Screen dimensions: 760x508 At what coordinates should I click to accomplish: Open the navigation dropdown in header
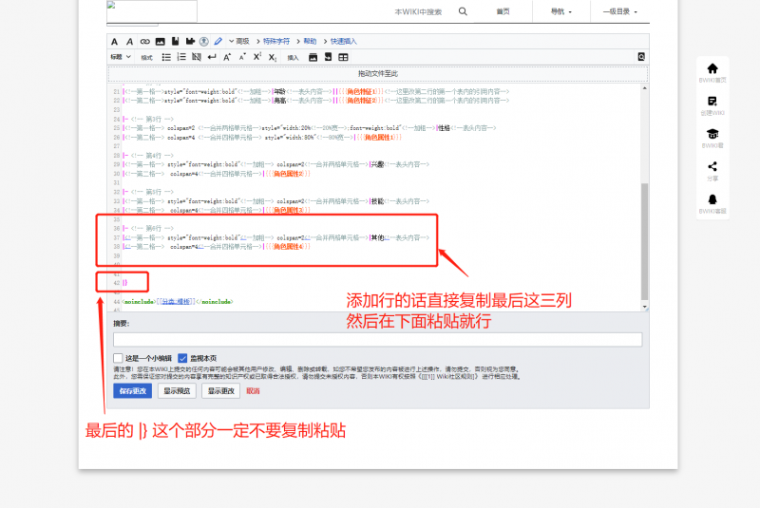pyautogui.click(x=560, y=11)
